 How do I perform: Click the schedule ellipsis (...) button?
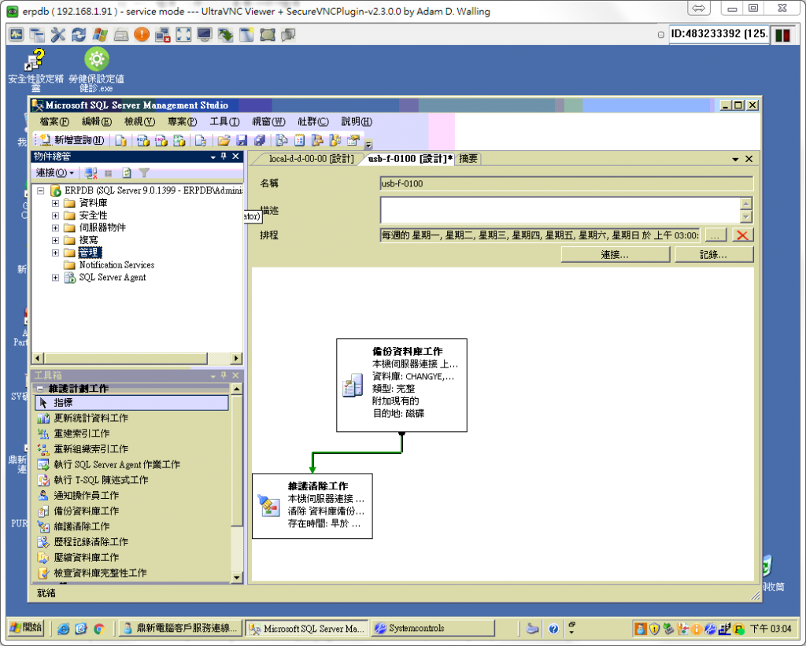(715, 235)
